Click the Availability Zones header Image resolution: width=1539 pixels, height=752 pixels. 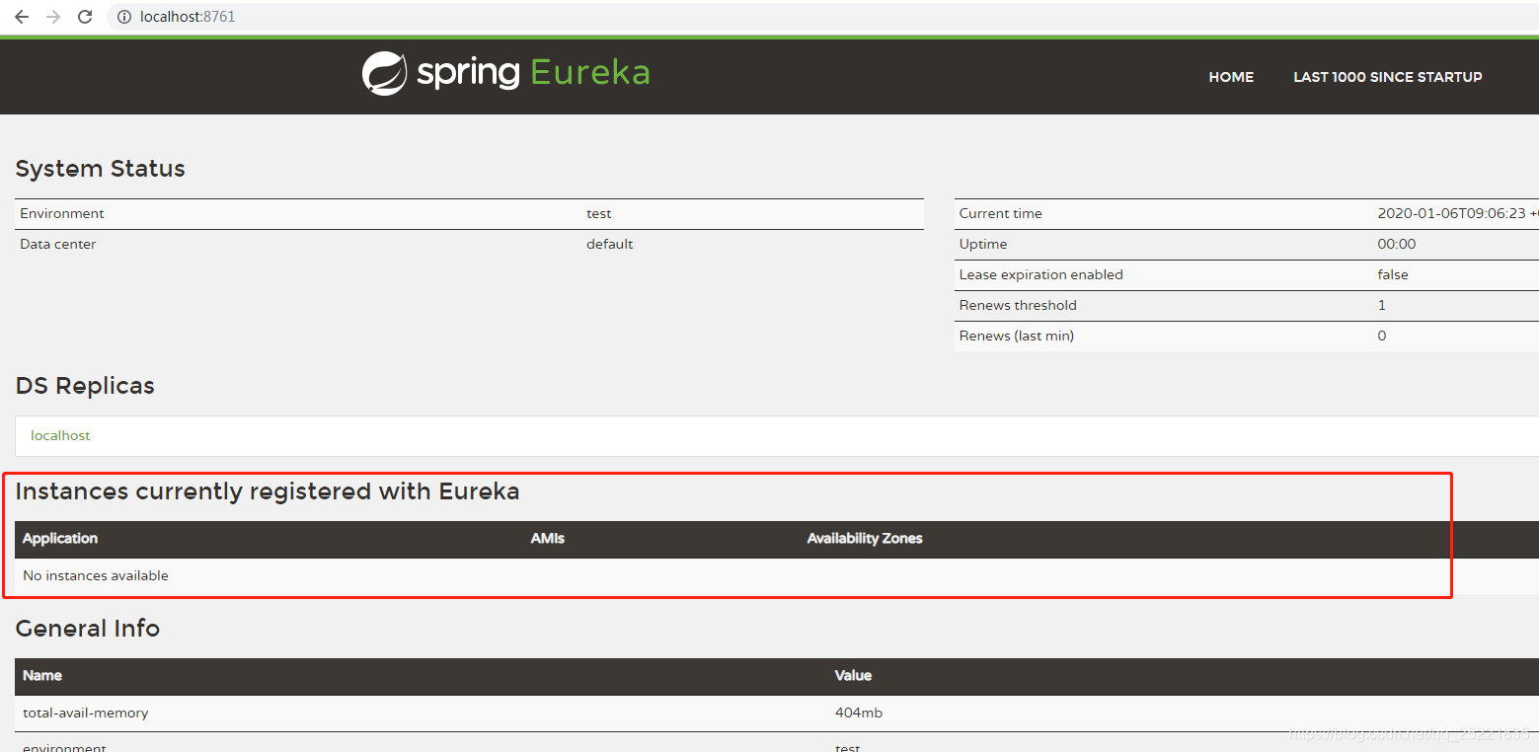(865, 539)
